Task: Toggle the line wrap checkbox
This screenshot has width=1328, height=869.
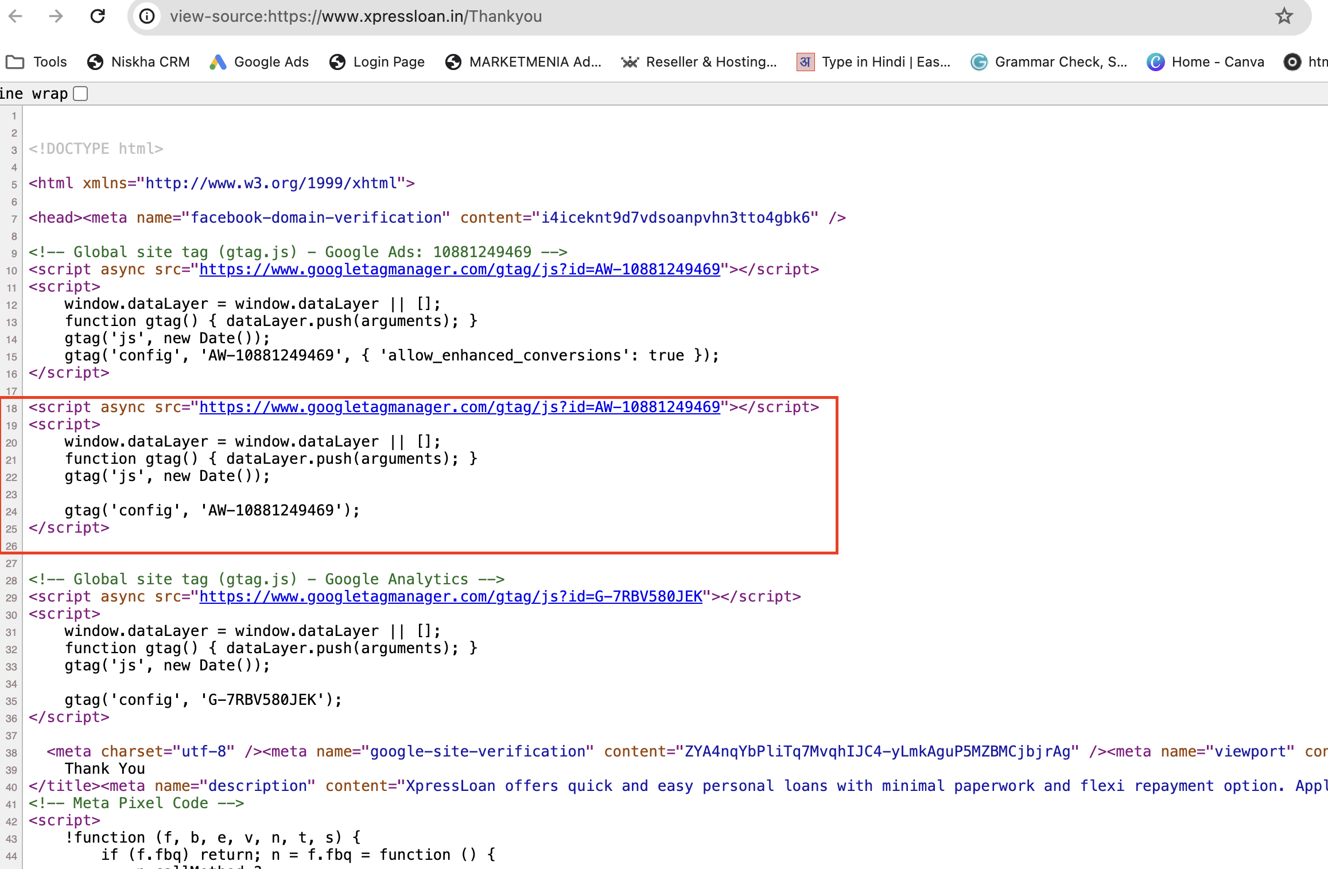Action: click(x=81, y=94)
